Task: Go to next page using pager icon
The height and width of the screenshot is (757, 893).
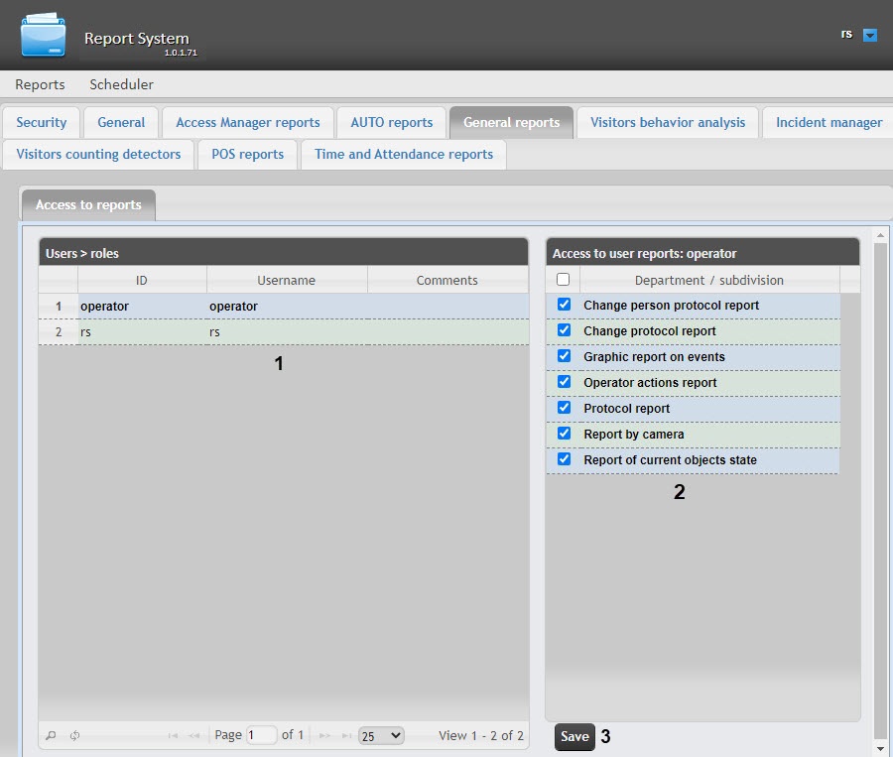Action: tap(324, 735)
